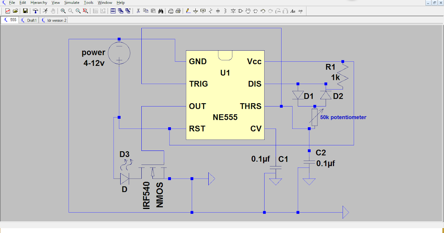Select the ground symbol tool

click(195, 11)
